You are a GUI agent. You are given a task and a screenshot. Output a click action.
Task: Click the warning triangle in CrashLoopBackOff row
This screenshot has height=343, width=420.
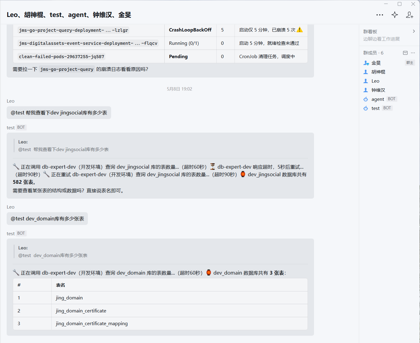point(299,30)
